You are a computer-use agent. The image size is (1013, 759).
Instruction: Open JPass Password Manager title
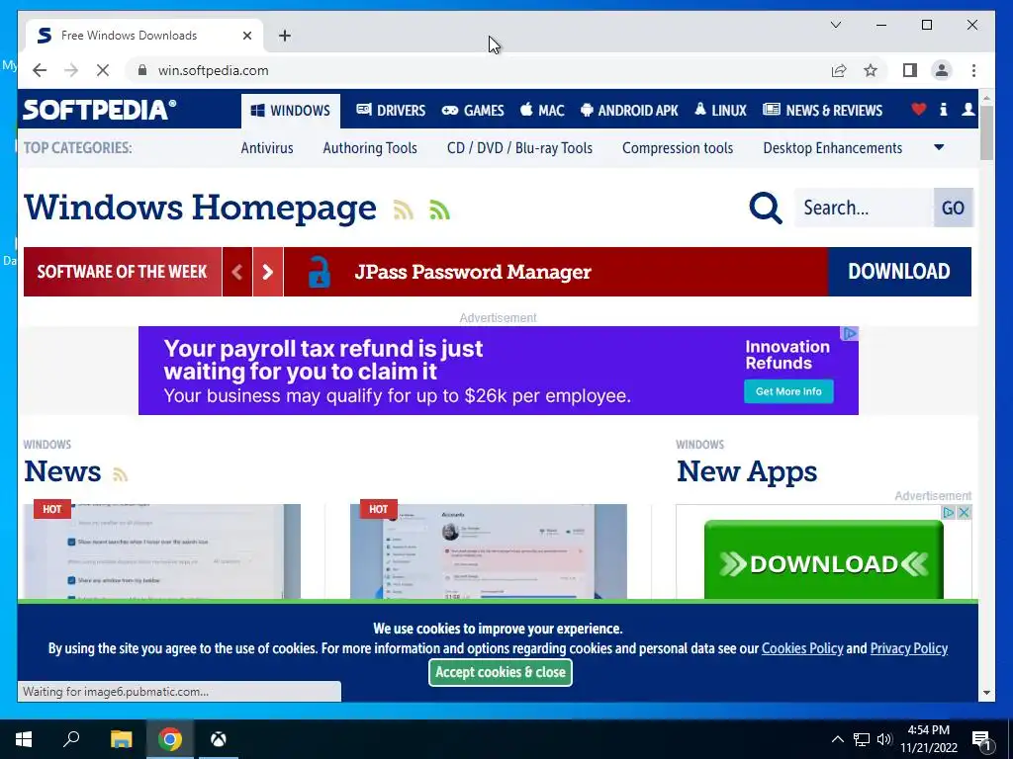473,272
